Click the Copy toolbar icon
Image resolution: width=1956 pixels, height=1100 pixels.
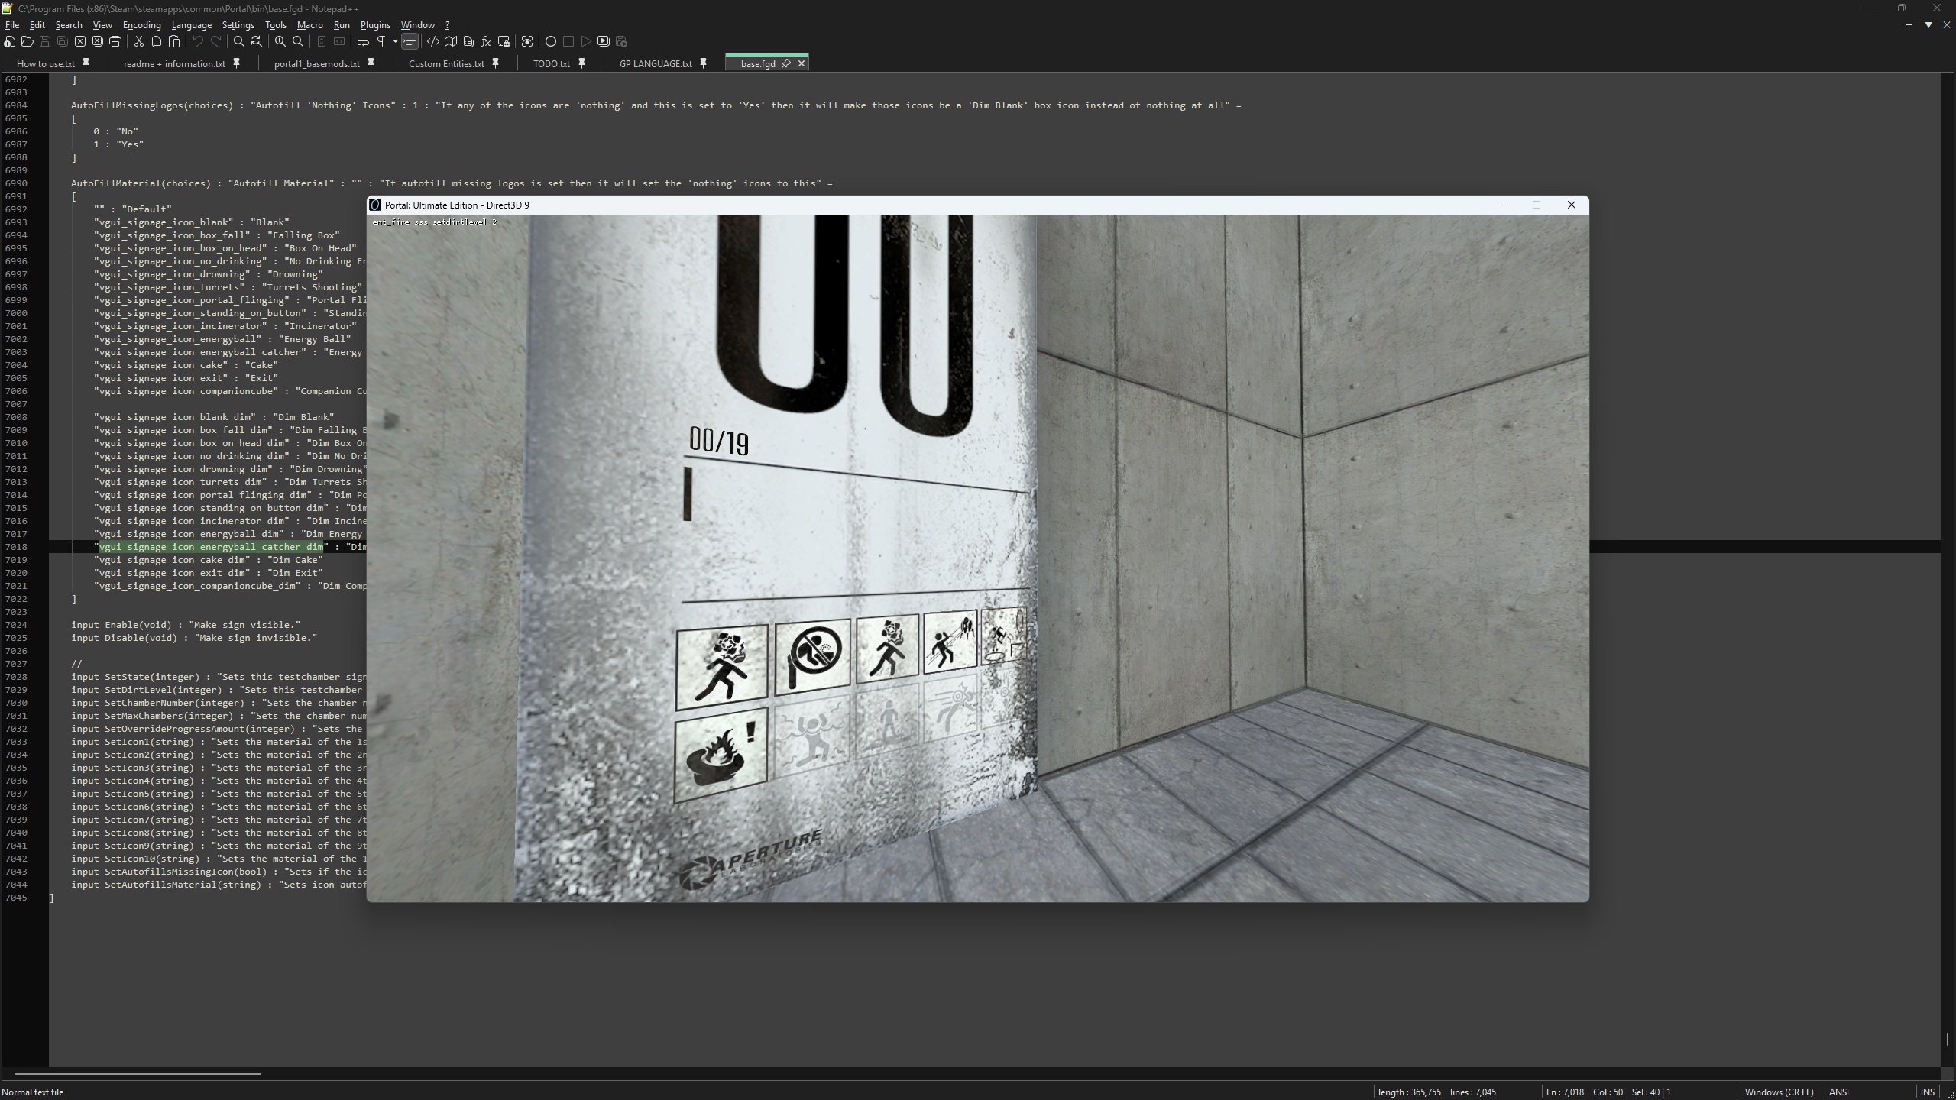pos(157,41)
